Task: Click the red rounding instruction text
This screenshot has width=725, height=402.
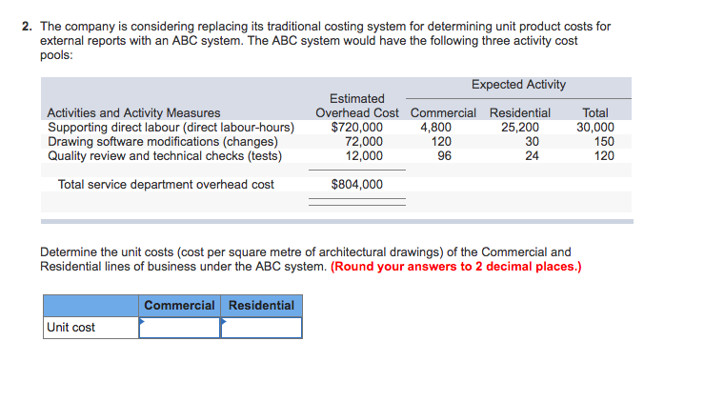Action: tap(456, 267)
